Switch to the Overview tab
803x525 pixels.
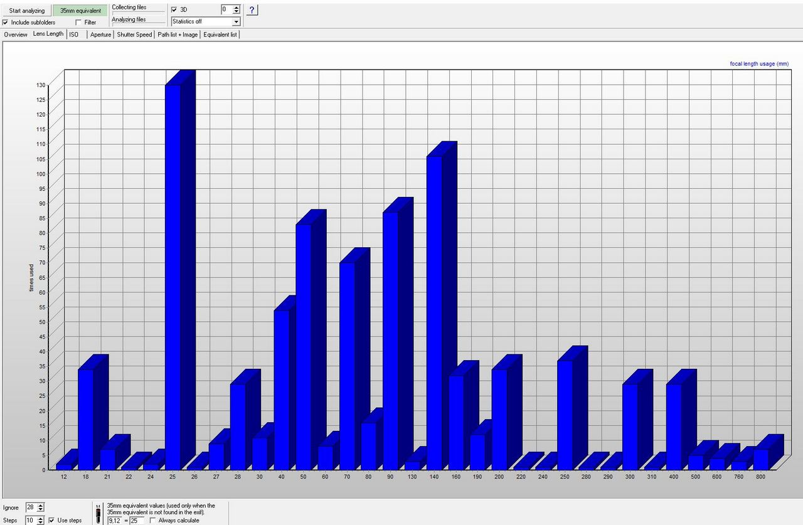[16, 34]
